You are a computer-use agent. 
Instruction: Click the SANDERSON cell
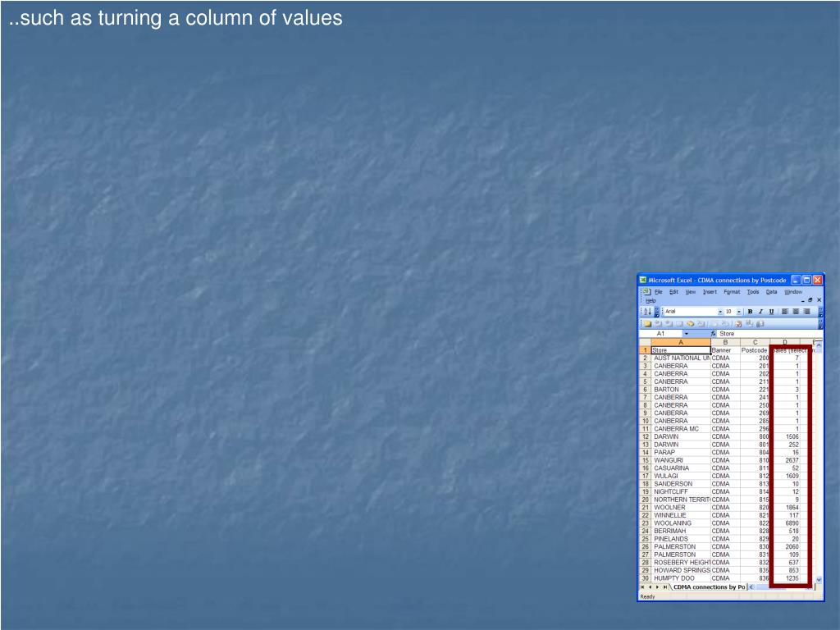(681, 484)
